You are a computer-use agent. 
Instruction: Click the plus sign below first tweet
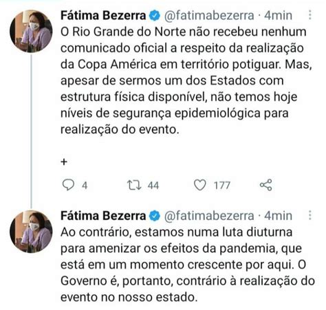64,162
